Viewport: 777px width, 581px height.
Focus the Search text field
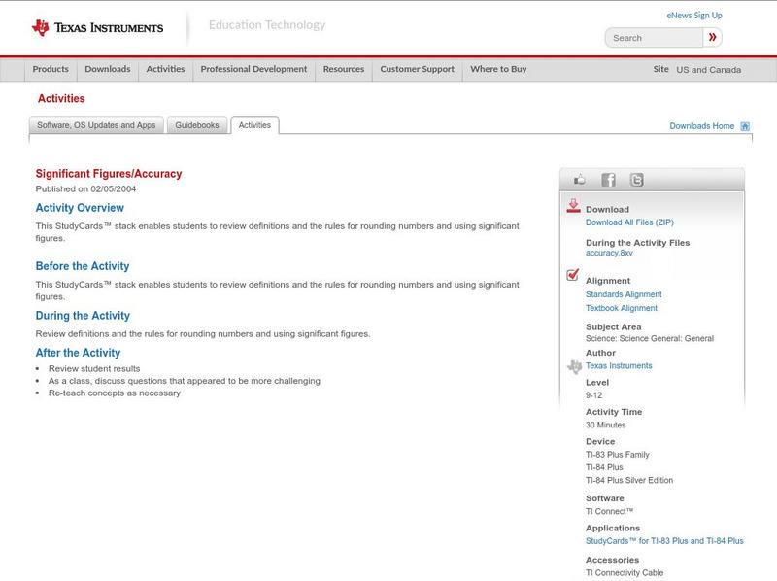click(x=654, y=38)
